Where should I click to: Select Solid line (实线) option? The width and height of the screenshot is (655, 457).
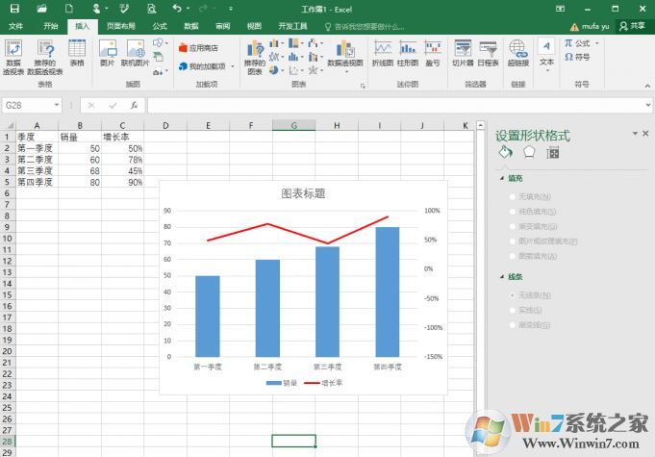(525, 310)
